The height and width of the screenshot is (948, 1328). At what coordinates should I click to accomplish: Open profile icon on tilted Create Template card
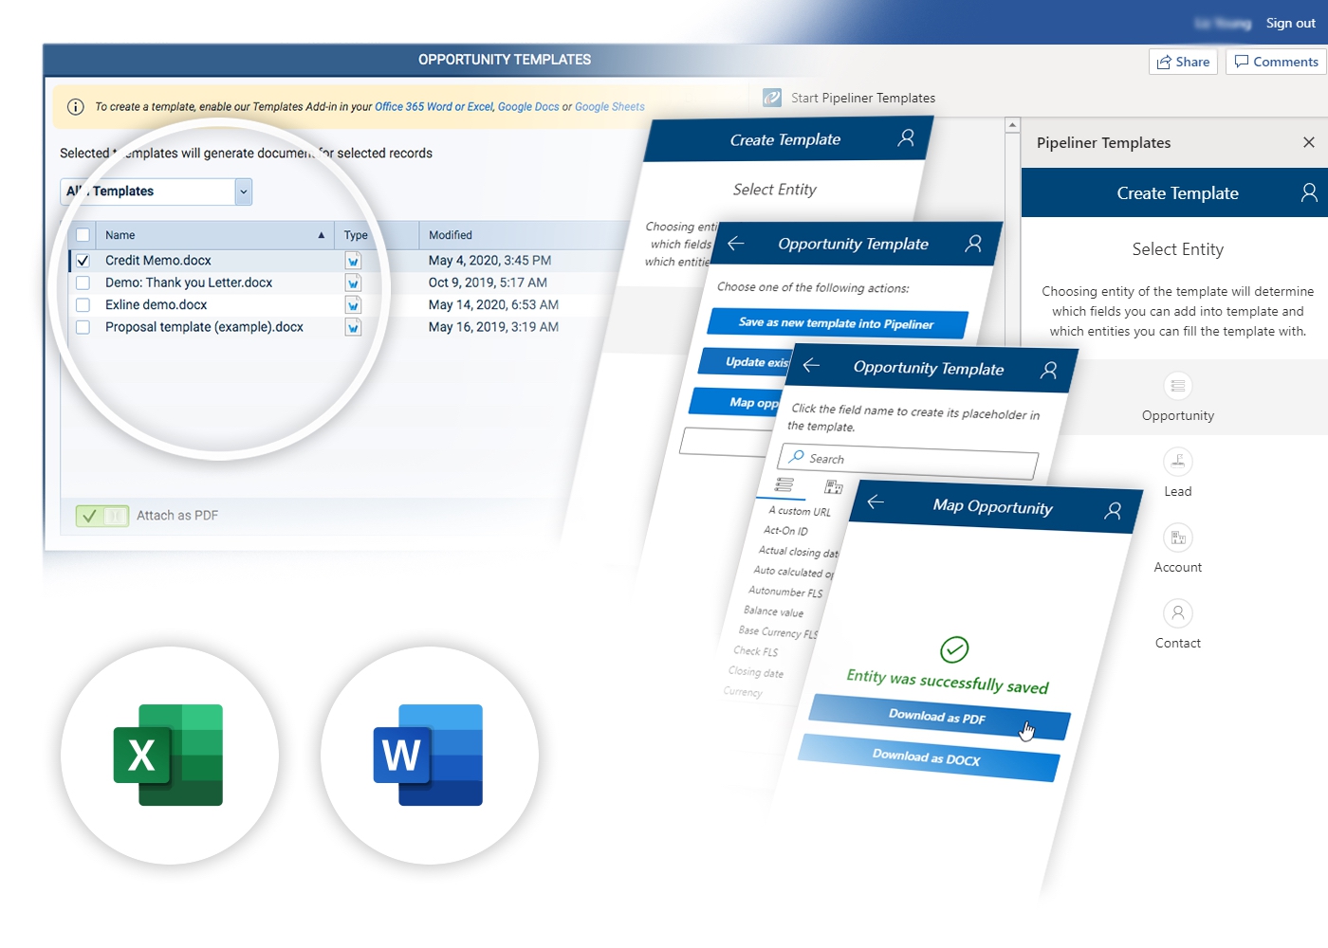pos(906,138)
